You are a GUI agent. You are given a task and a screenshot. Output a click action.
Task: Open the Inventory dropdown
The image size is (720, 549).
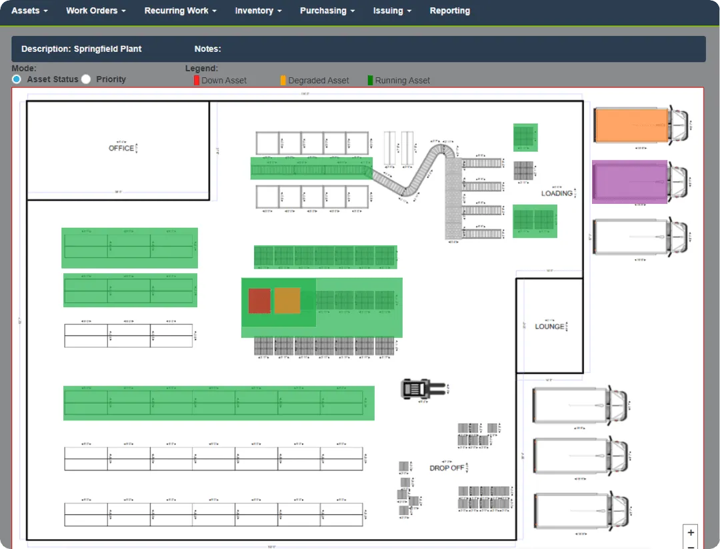[x=257, y=11]
